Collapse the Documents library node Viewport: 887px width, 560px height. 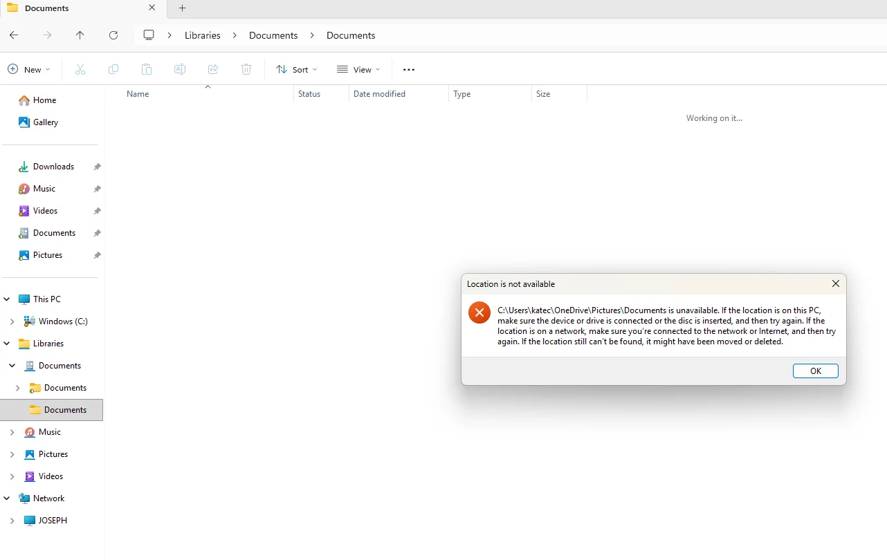12,366
